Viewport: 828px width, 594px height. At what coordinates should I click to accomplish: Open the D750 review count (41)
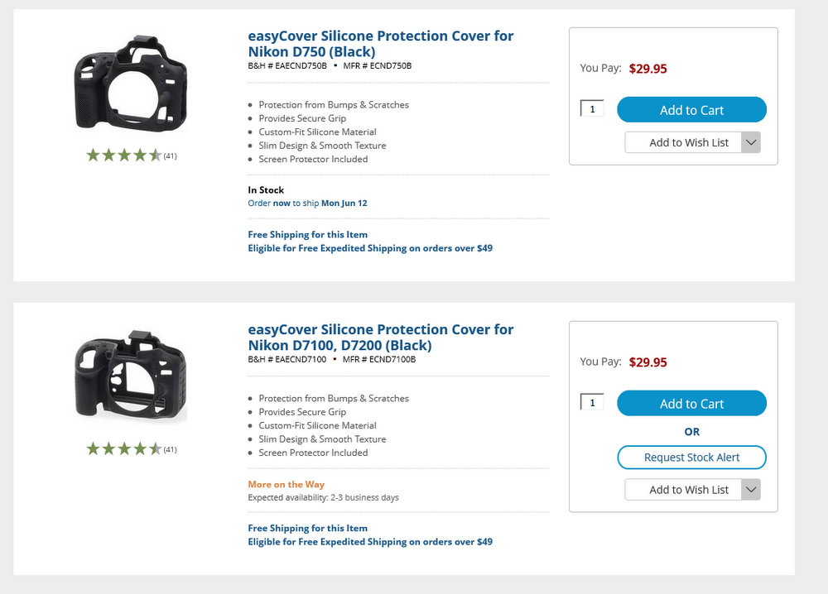coord(170,156)
